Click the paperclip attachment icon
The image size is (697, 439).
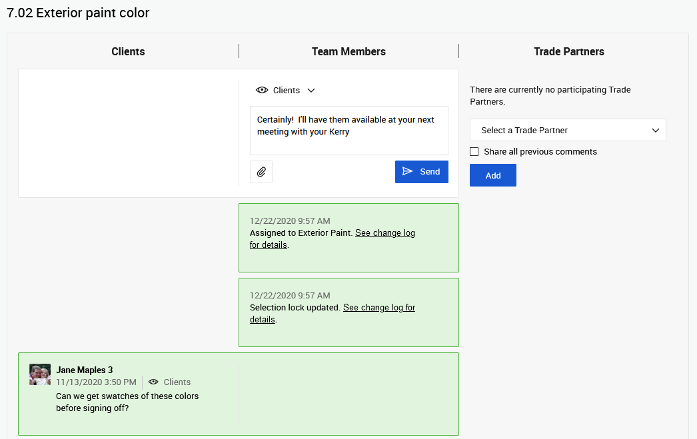tap(261, 172)
